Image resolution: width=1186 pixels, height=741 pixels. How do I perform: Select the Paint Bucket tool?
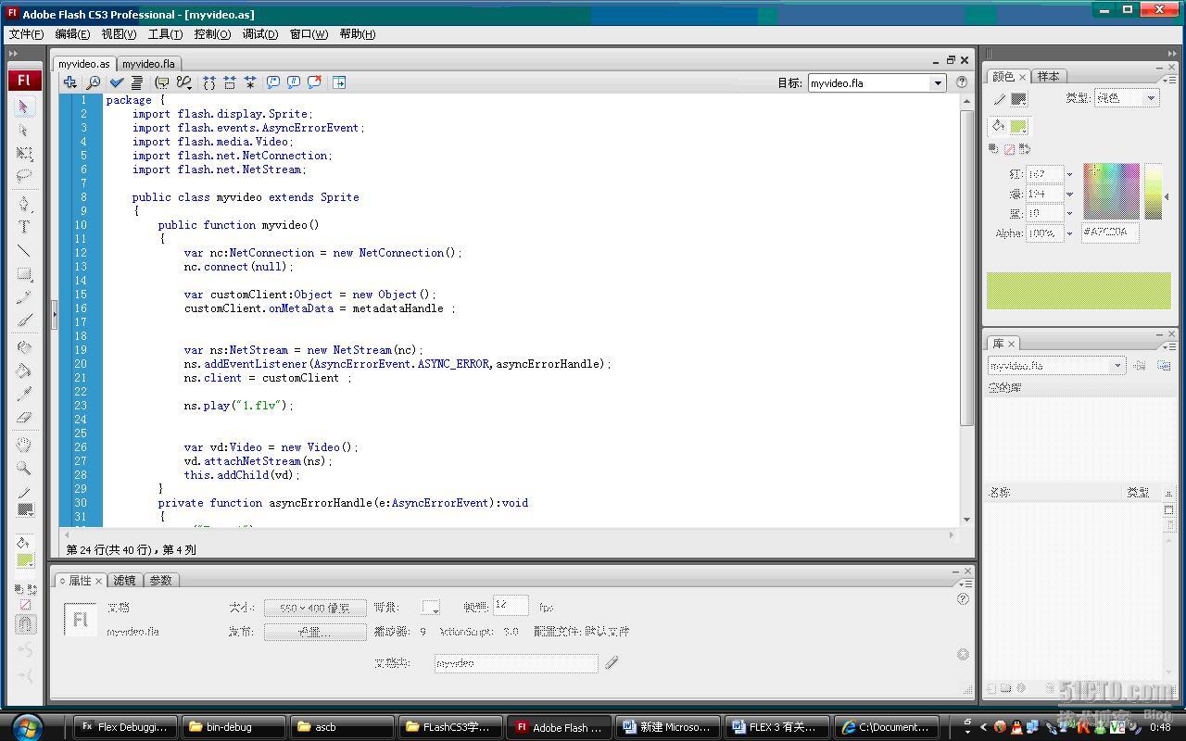click(x=24, y=371)
